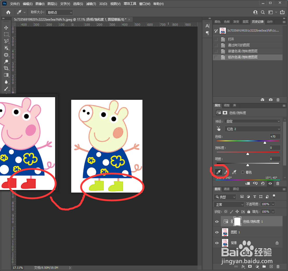Set history brush source for 打开

pos(216,39)
